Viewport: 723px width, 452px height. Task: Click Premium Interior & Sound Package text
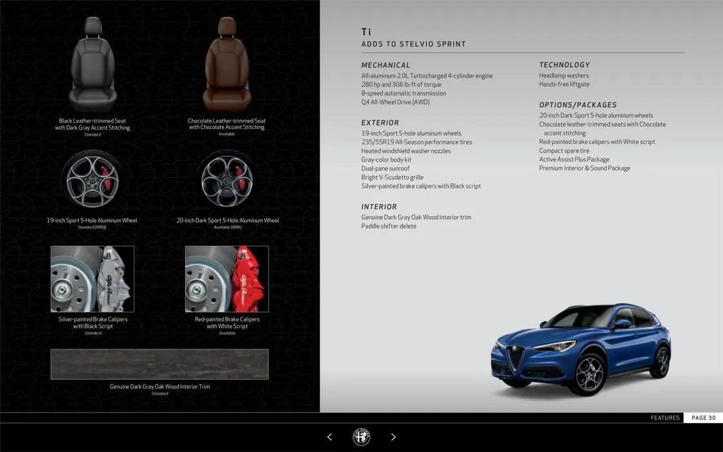click(x=584, y=169)
